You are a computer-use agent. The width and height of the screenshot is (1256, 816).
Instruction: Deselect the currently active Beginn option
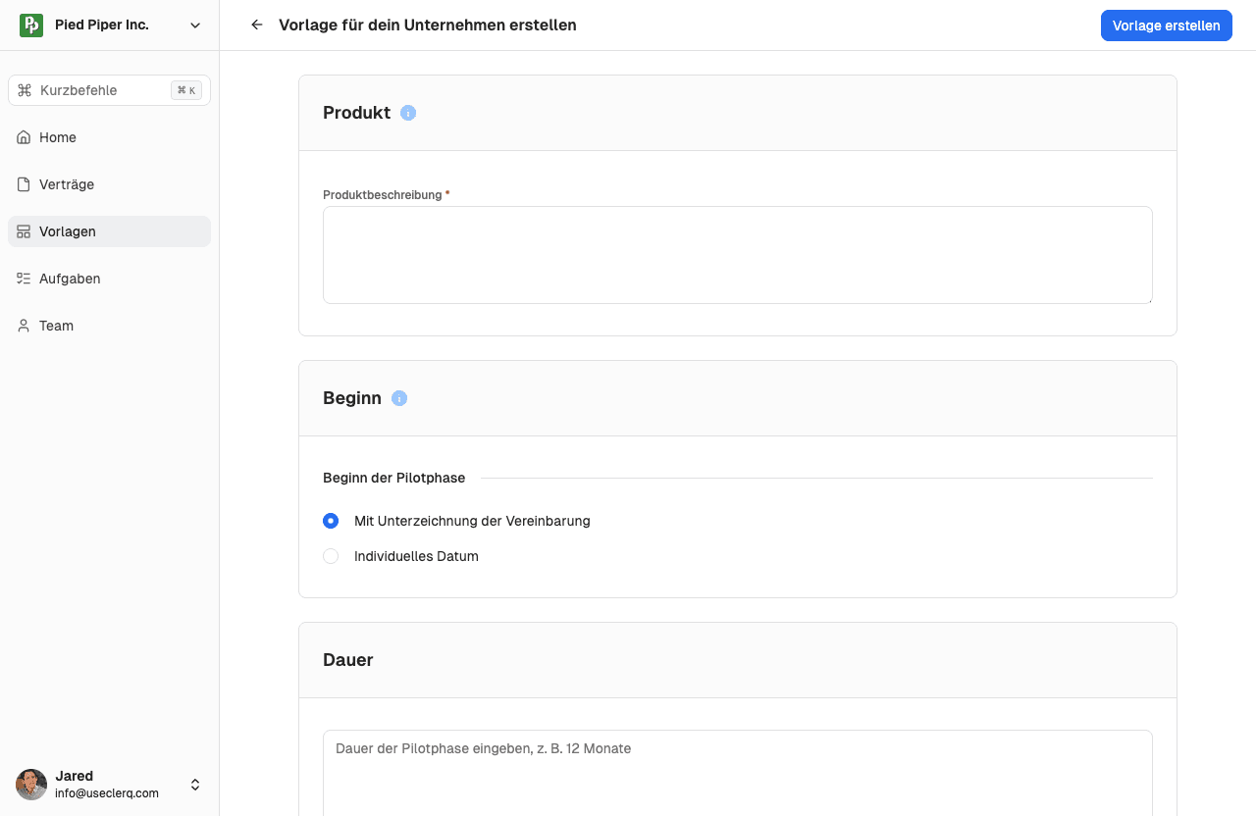[331, 521]
